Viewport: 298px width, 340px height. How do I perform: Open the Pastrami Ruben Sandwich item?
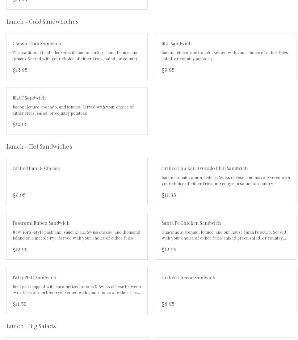(41, 223)
